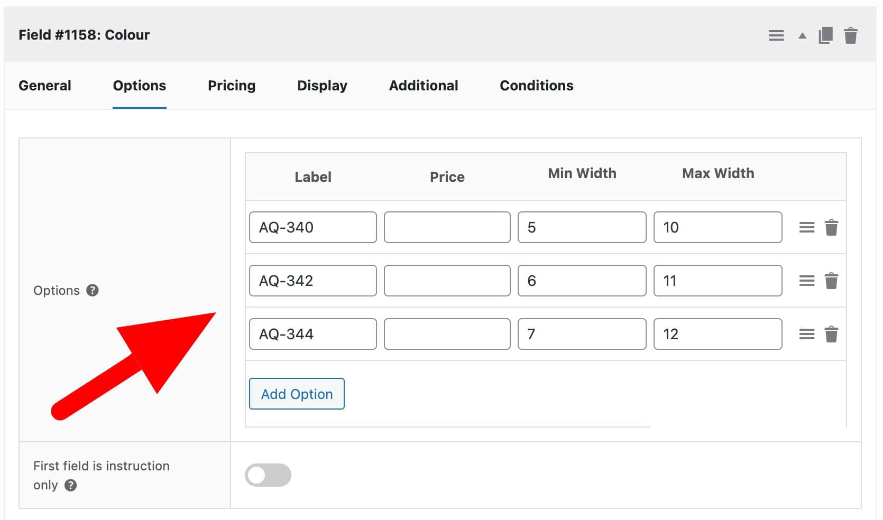Click the reorder handle next to AQ-342
883x520 pixels.
[806, 281]
